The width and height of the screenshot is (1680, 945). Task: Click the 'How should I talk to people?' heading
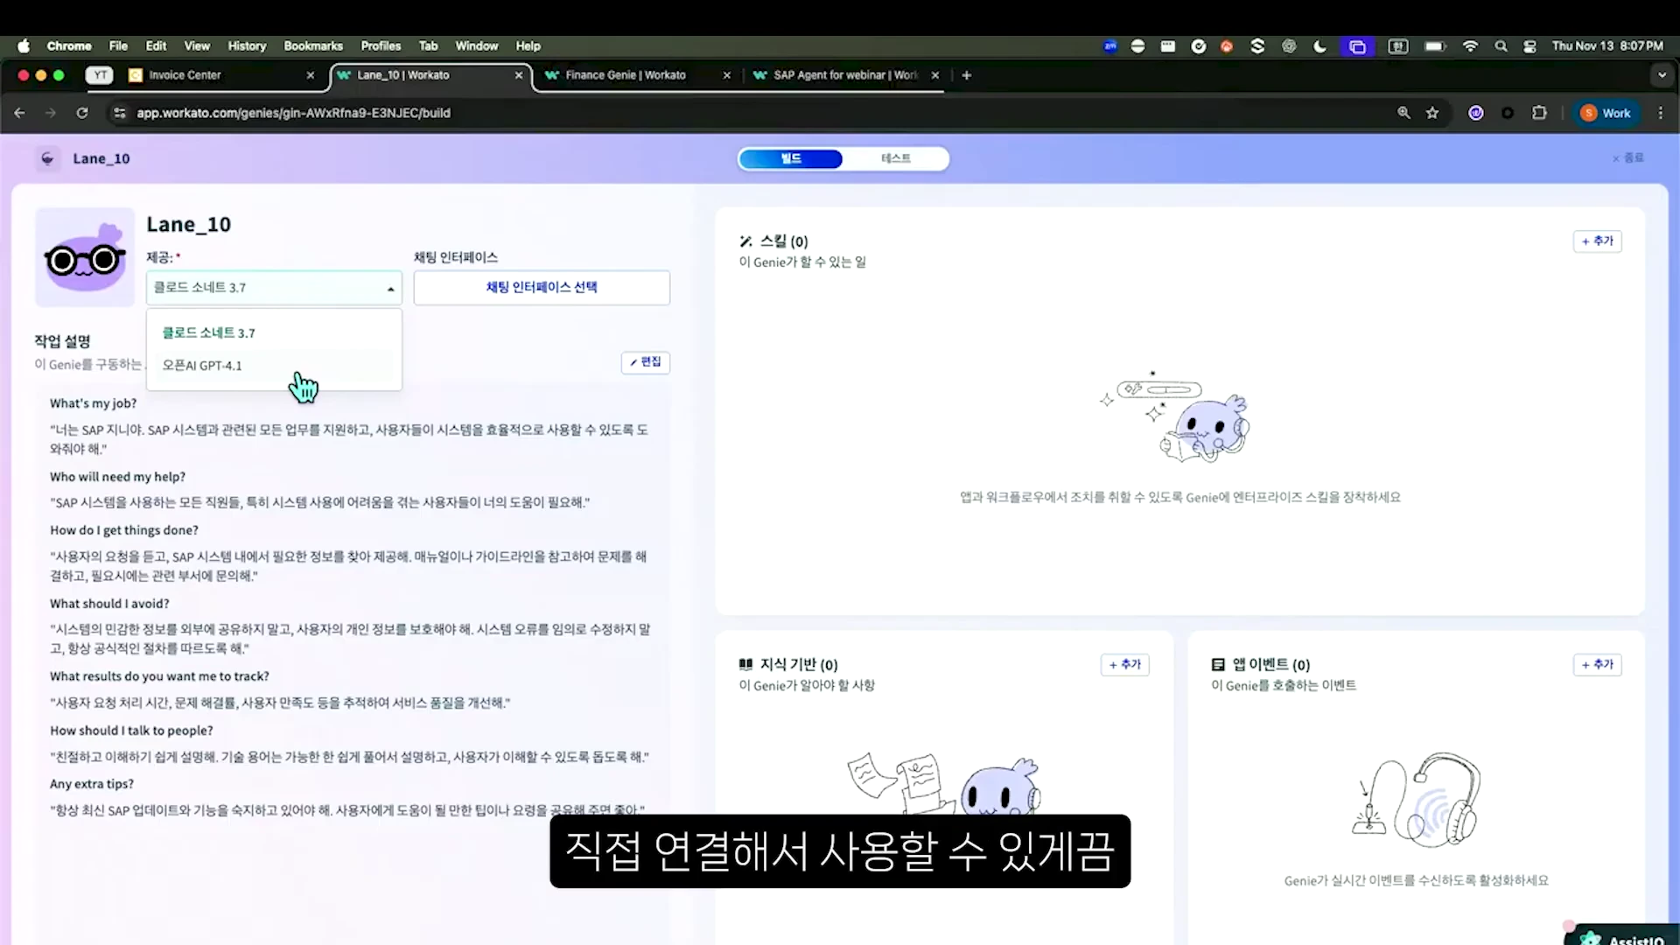point(131,731)
